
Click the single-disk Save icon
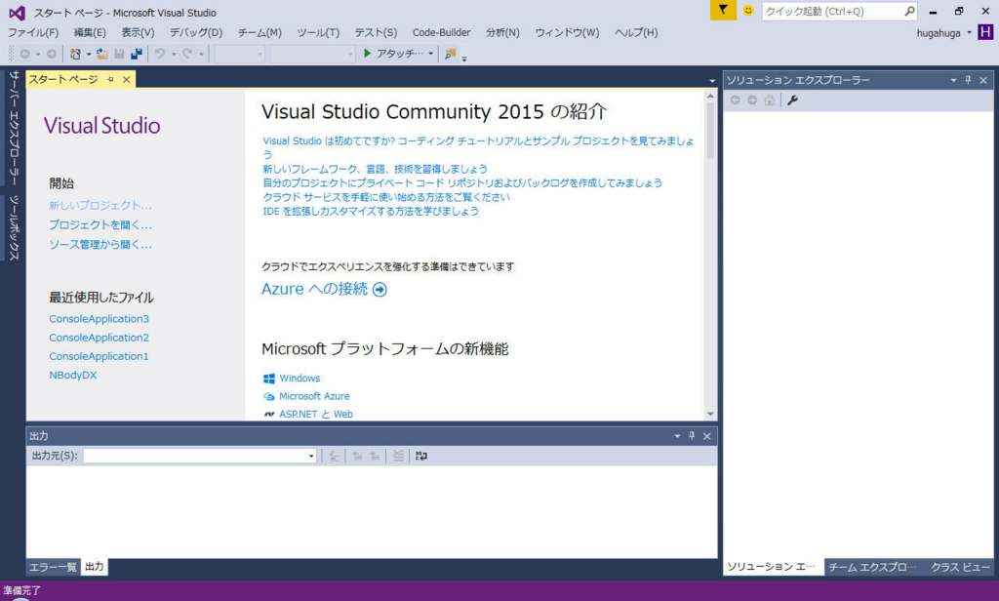click(x=119, y=55)
